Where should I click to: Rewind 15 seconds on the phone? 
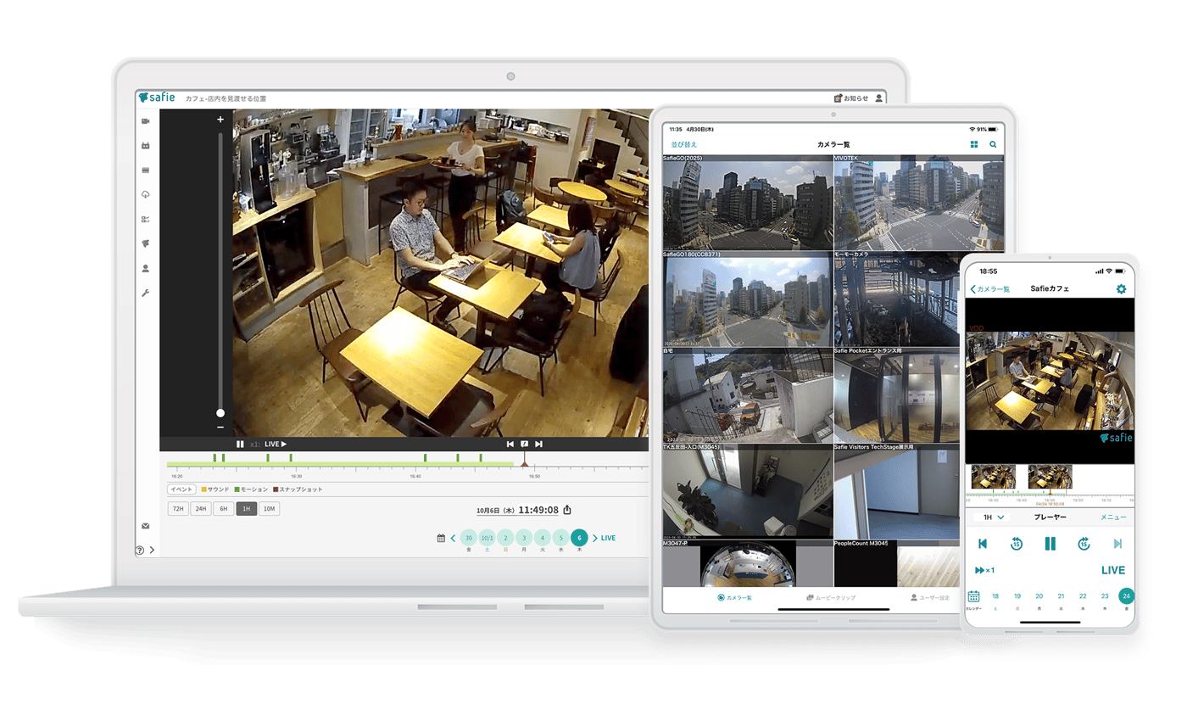coord(1017,544)
